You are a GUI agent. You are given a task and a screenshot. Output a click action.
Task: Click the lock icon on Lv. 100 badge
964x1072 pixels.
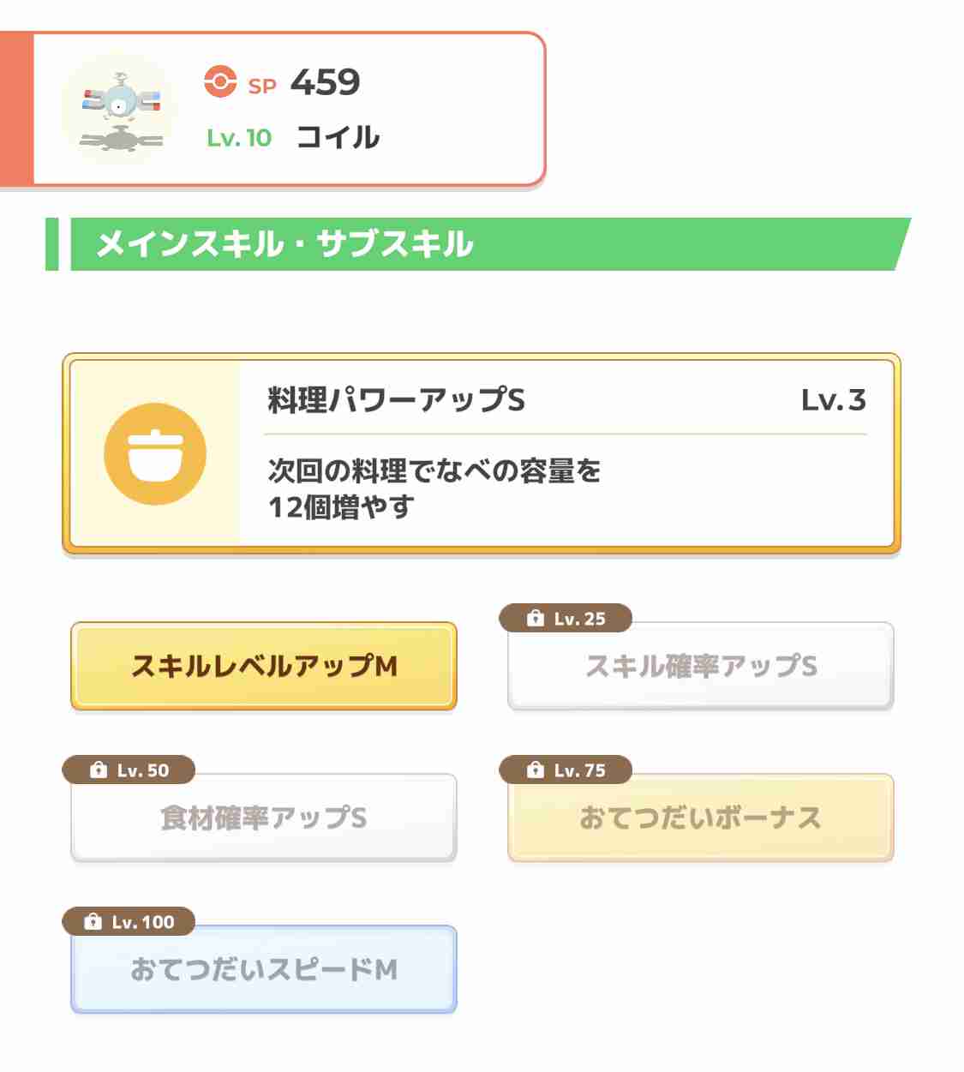point(93,921)
